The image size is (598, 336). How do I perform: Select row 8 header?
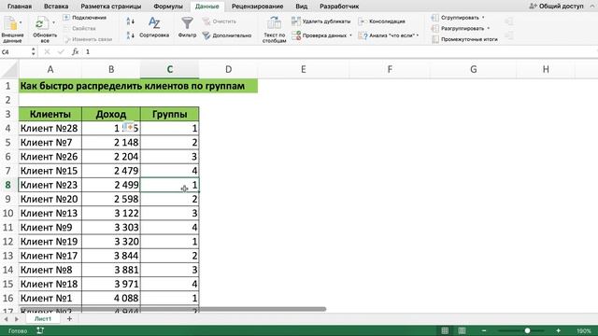tap(8, 185)
